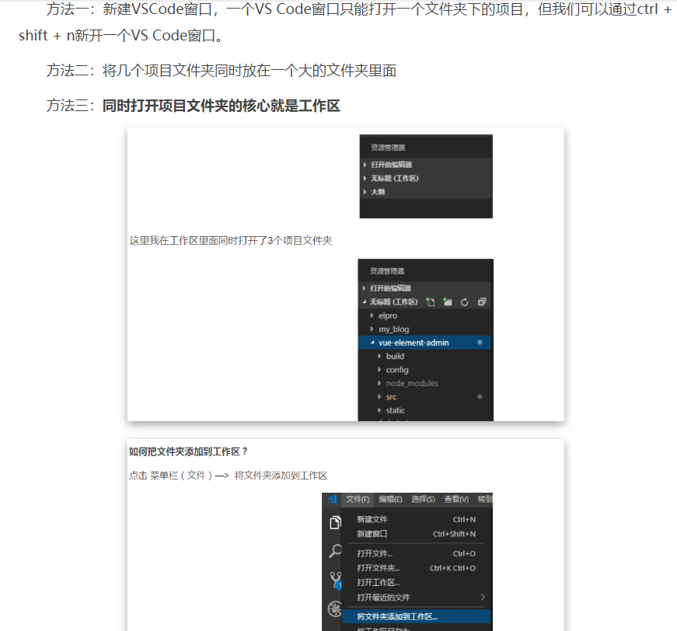Click the blue VS Code logo in menu bar
Image resolution: width=677 pixels, height=631 pixels.
point(332,500)
